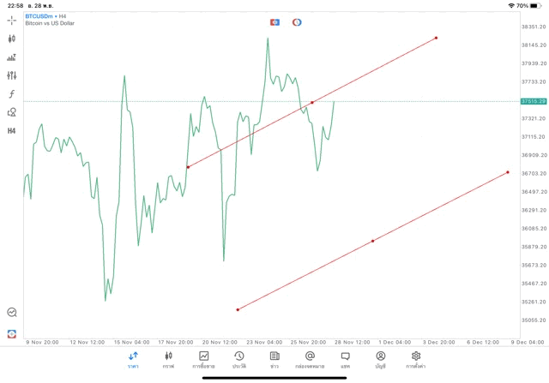The height and width of the screenshot is (383, 549).
Task: Open the ประวัติ (History) tab
Action: pos(239,359)
